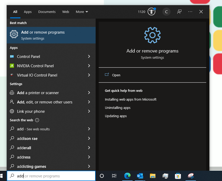The width and height of the screenshot is (222, 181).
Task: Close the search panel with the X
Action: 201,12
